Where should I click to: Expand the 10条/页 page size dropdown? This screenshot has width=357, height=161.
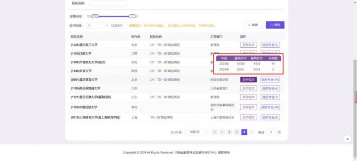tap(197, 132)
